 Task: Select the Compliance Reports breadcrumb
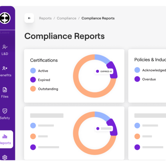98,18
